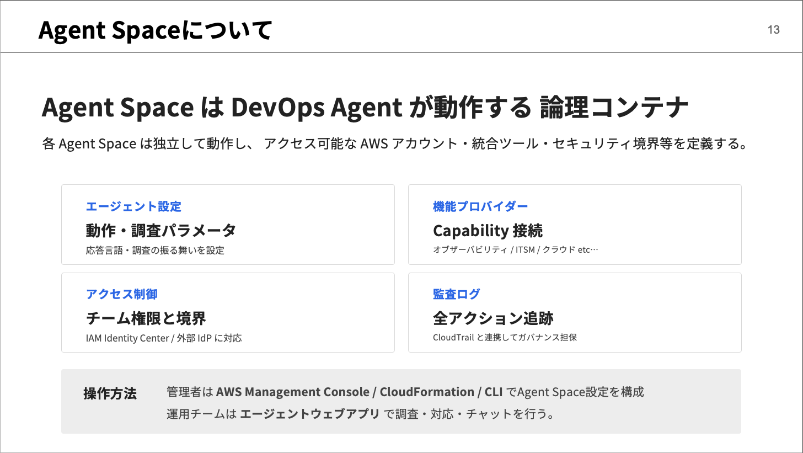Screen dimensions: 803x453
Task: Select the blue label "機能プロバイダー"
Action: tap(480, 206)
